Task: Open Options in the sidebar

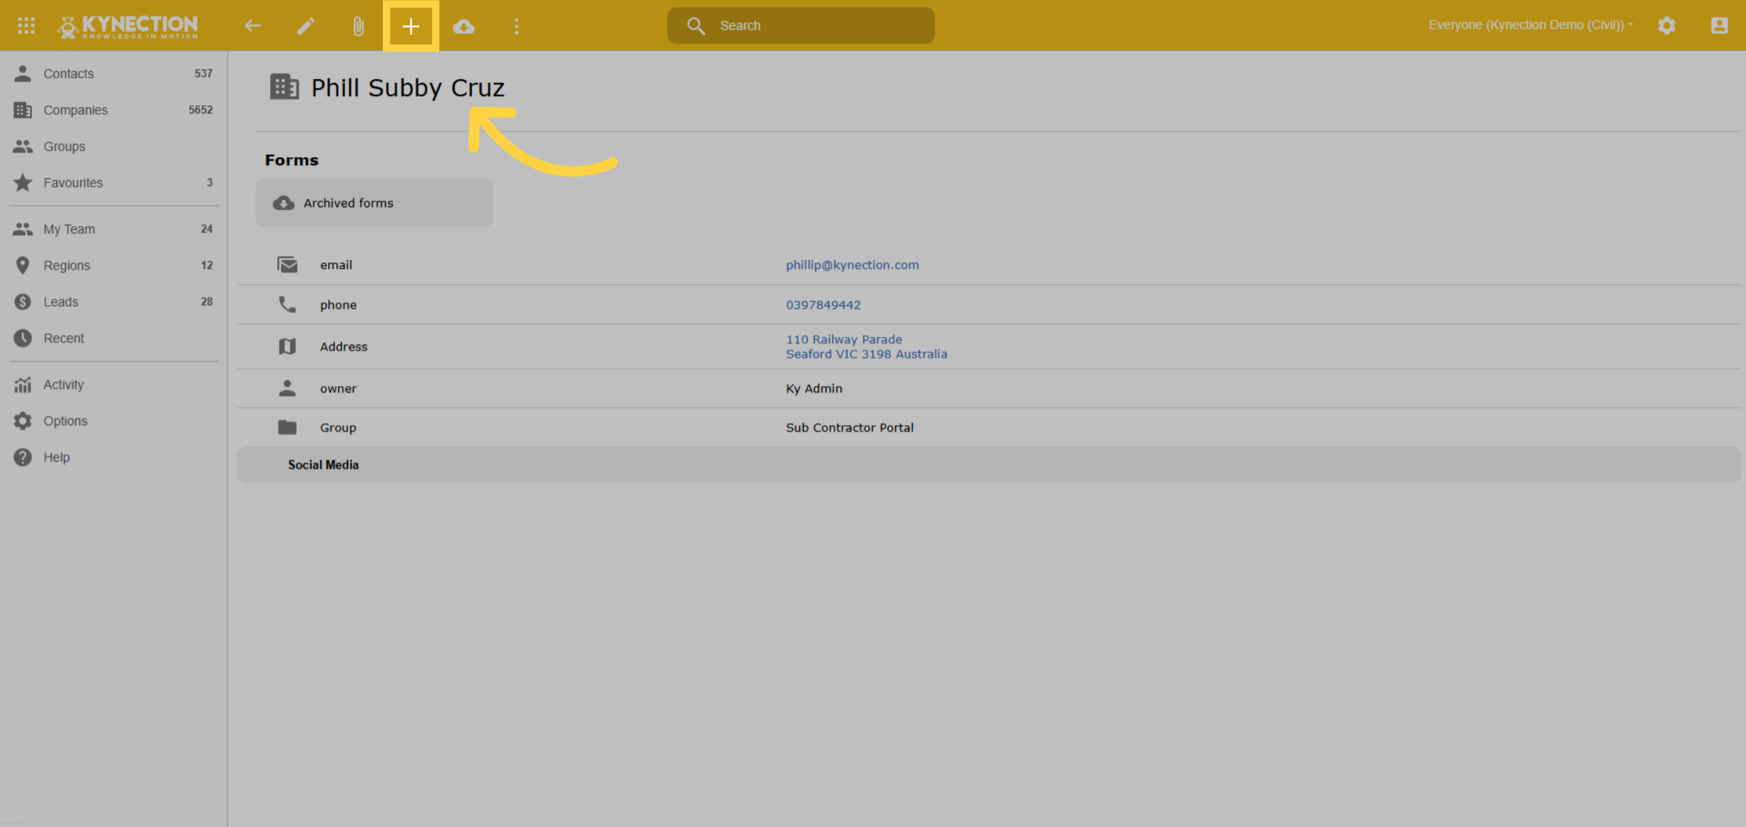Action: tap(113, 421)
